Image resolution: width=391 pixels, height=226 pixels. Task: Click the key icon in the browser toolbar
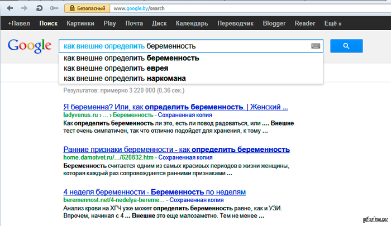click(53, 8)
